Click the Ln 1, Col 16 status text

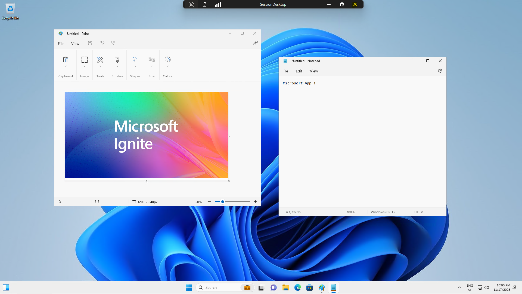point(293,212)
